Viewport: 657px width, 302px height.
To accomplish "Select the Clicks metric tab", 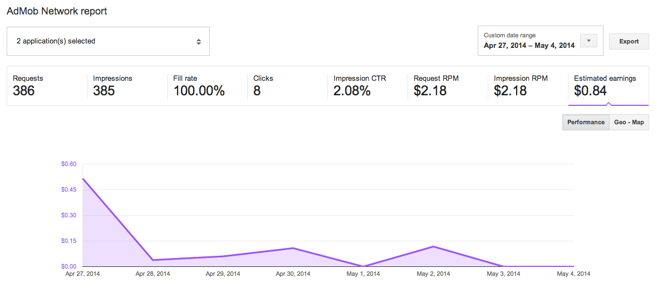I will pos(287,86).
